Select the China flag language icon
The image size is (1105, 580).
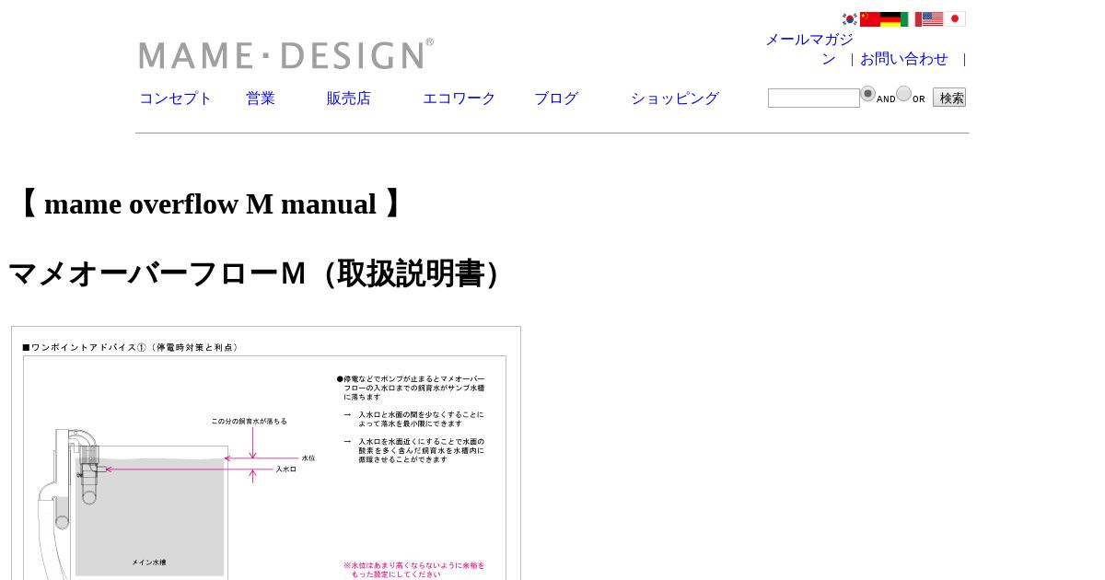pos(870,18)
